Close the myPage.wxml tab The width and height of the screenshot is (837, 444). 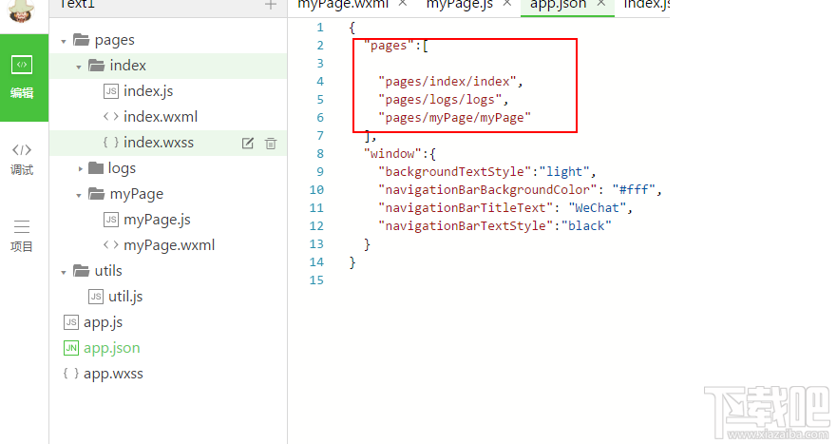click(x=403, y=3)
